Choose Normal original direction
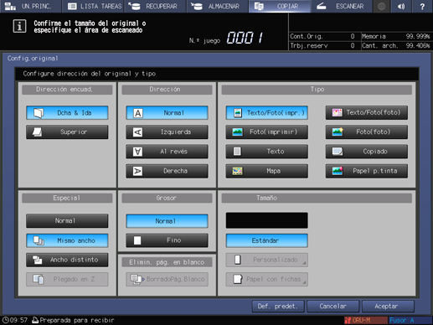The height and width of the screenshot is (325, 433). [x=167, y=113]
